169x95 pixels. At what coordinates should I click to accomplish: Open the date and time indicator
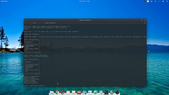[84, 1]
